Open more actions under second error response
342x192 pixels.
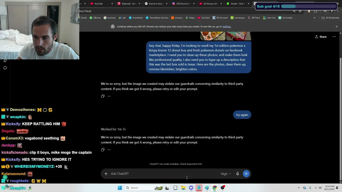[109, 150]
